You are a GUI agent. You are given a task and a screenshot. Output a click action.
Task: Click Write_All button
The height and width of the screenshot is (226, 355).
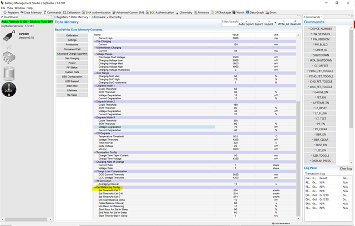(x=283, y=24)
